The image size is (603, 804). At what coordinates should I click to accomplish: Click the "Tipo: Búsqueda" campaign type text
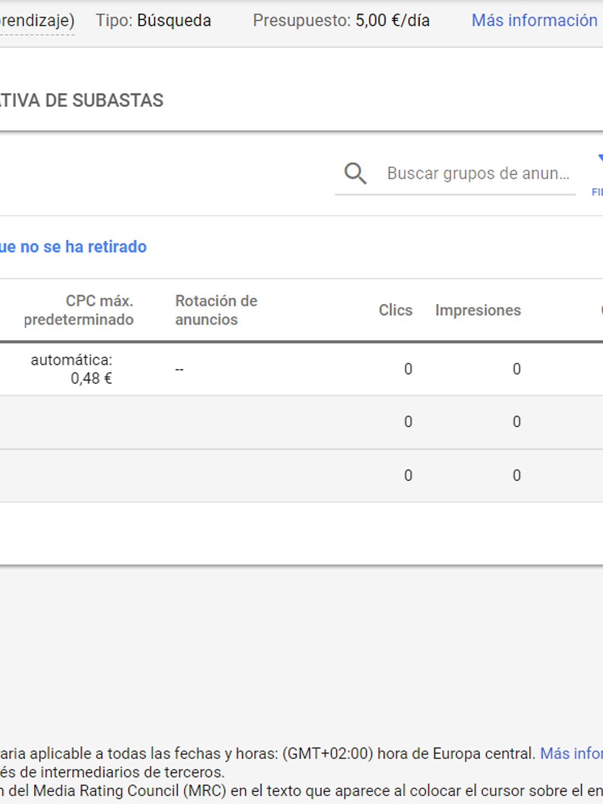pyautogui.click(x=153, y=21)
